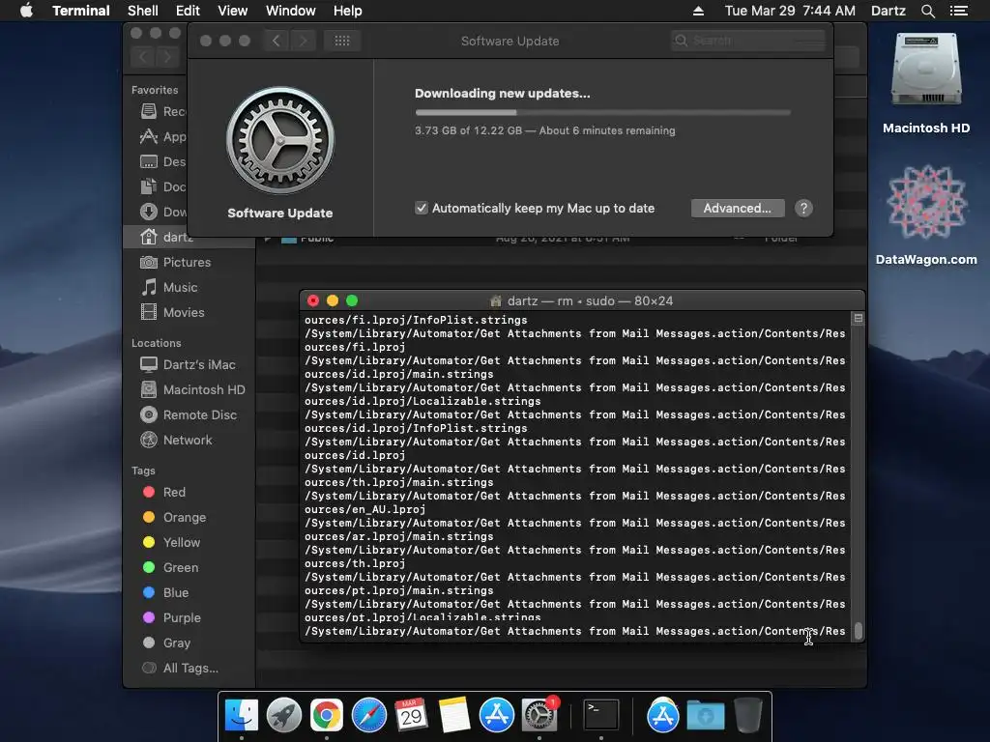Select dartz home folder in sidebar
Image resolution: width=990 pixels, height=742 pixels.
tap(189, 238)
